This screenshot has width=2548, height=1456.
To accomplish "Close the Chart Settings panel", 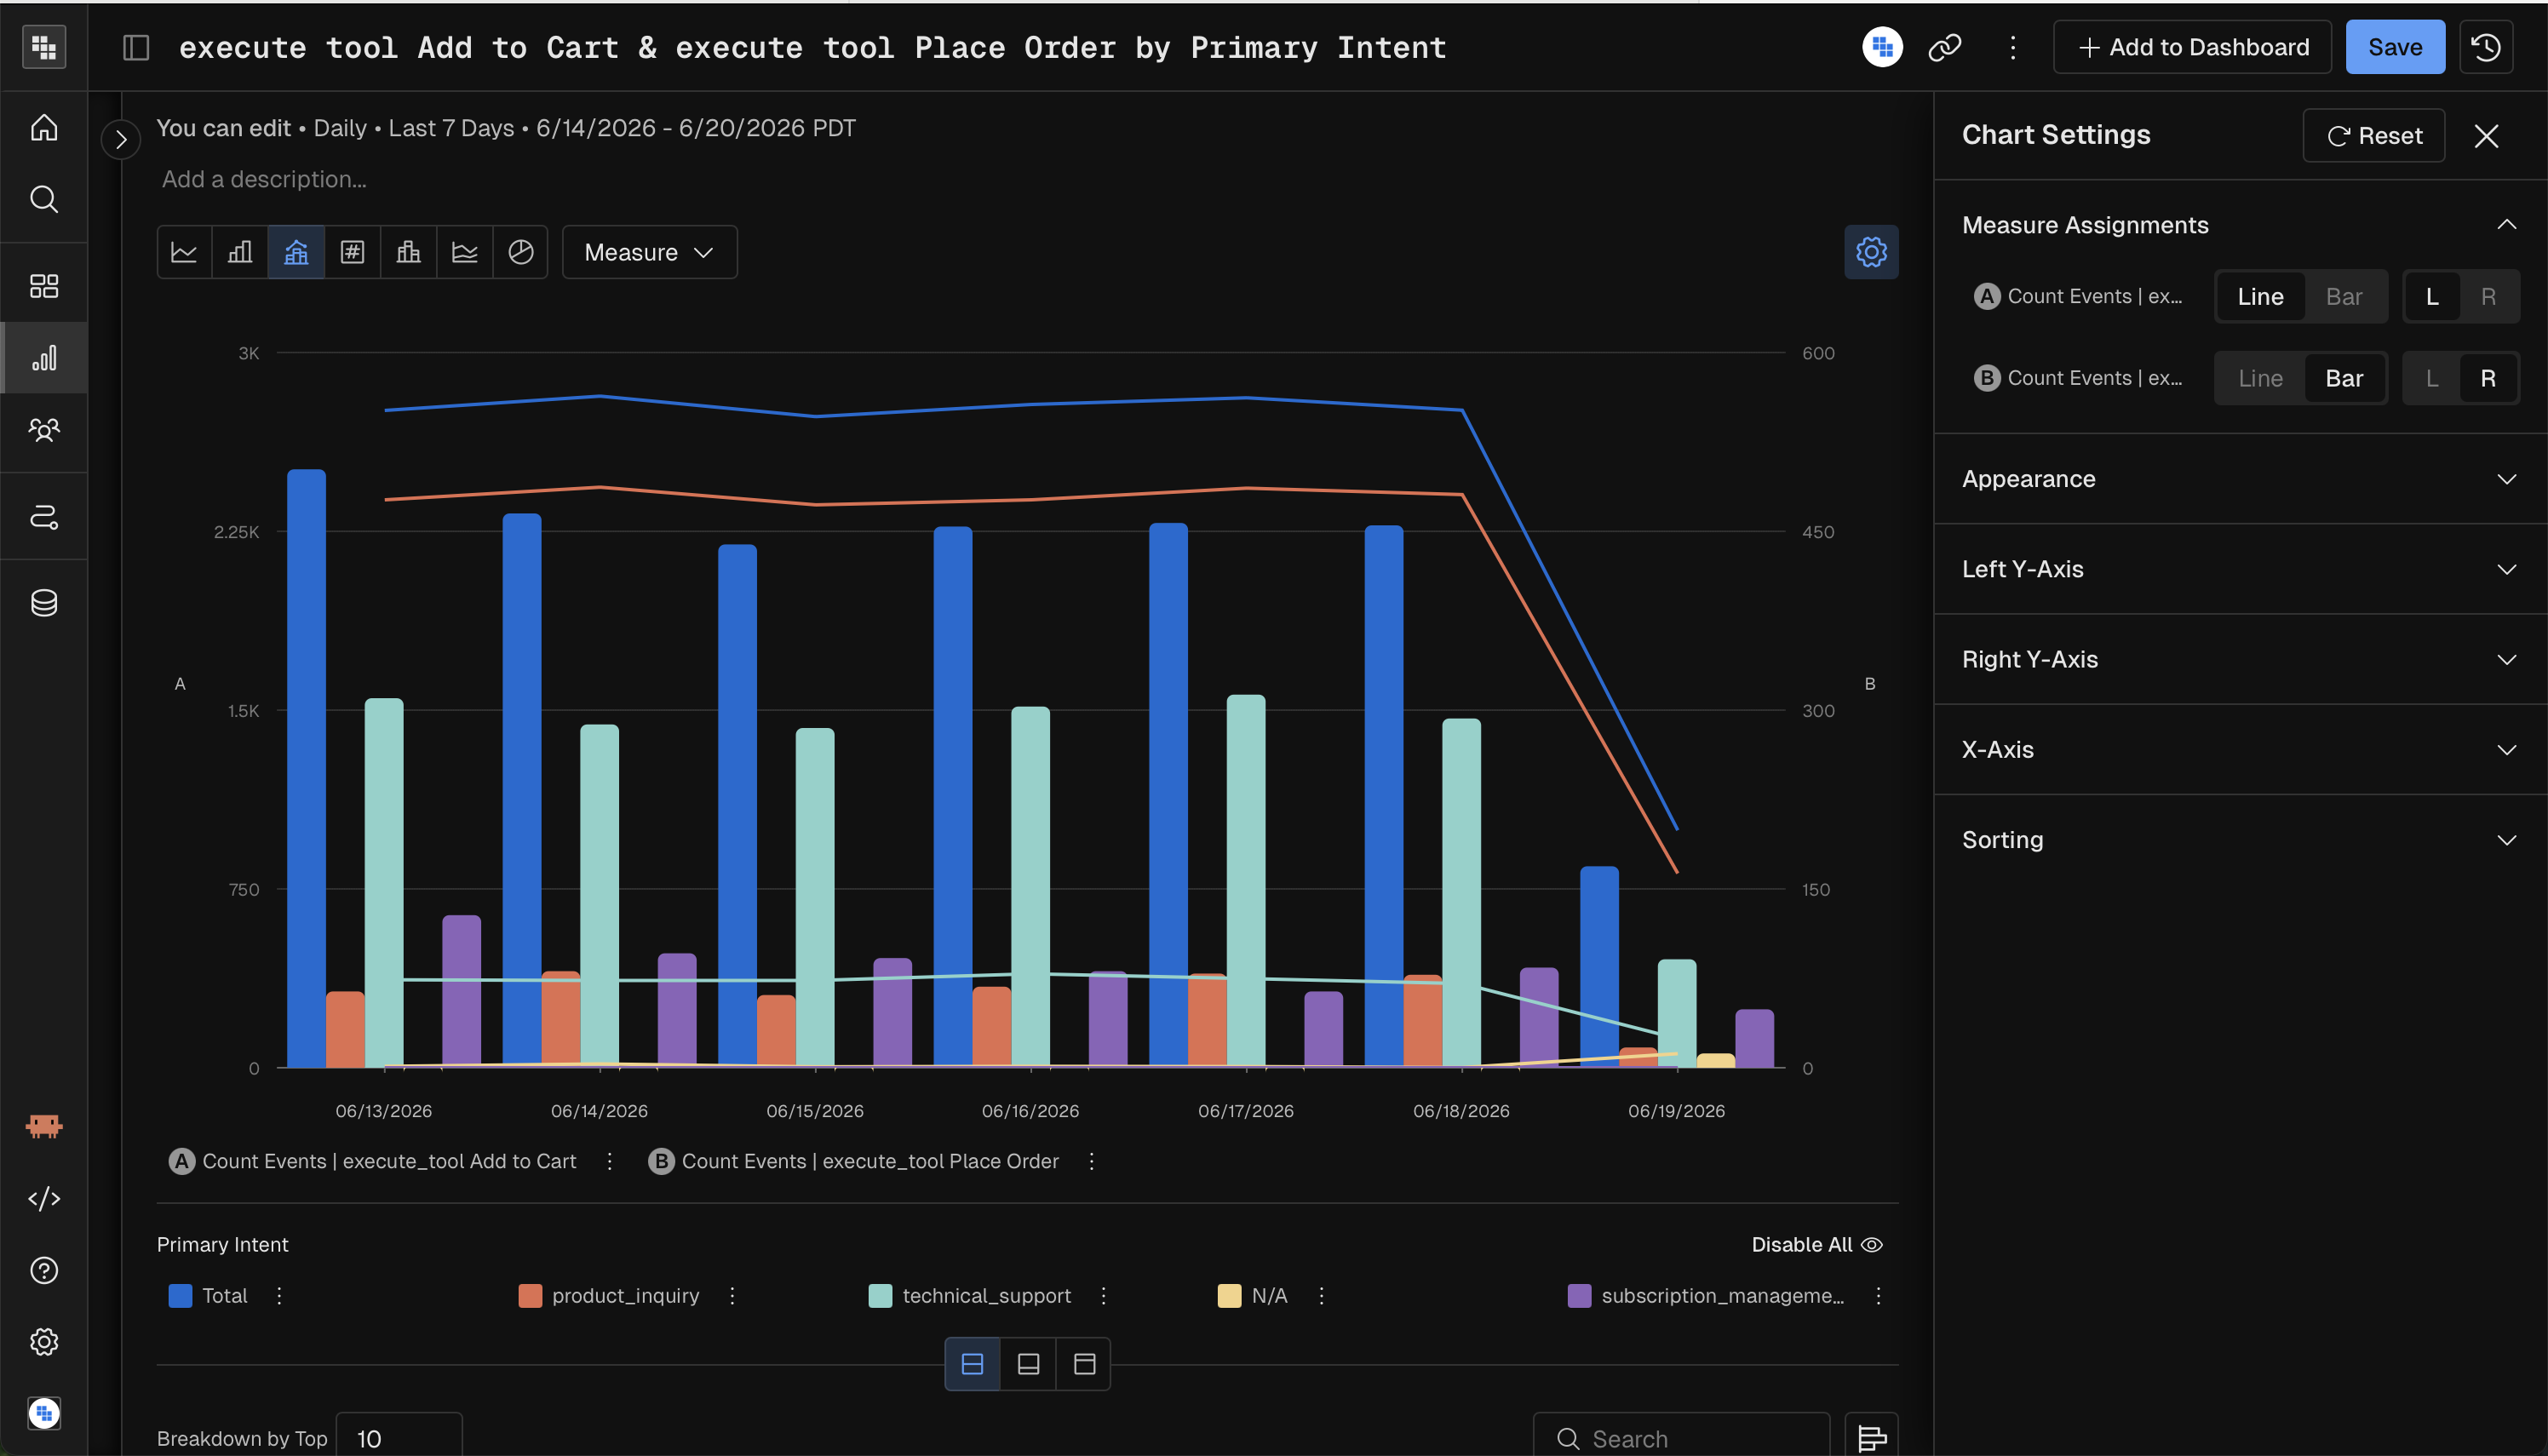I will (x=2486, y=135).
